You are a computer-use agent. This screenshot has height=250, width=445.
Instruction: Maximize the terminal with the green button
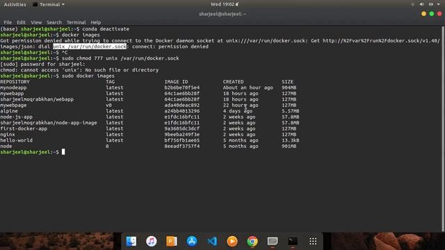coord(431,14)
